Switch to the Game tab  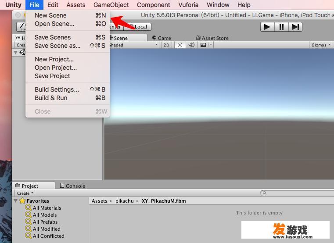[162, 38]
